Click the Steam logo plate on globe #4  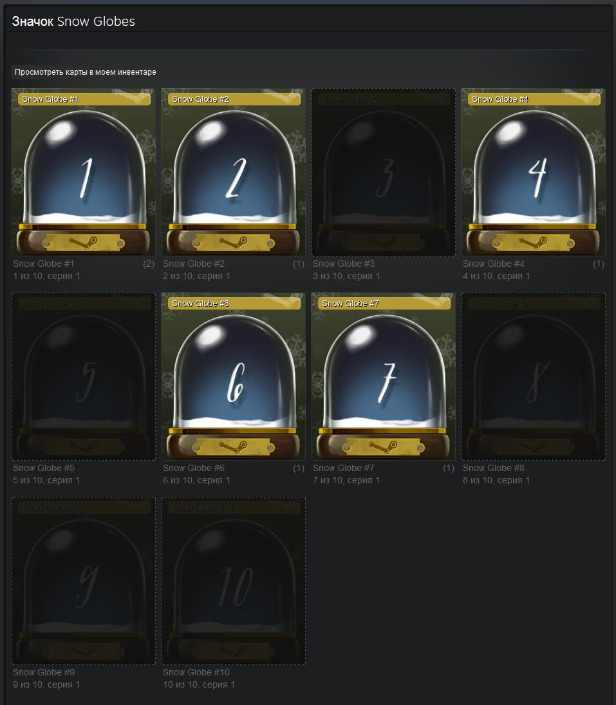533,243
